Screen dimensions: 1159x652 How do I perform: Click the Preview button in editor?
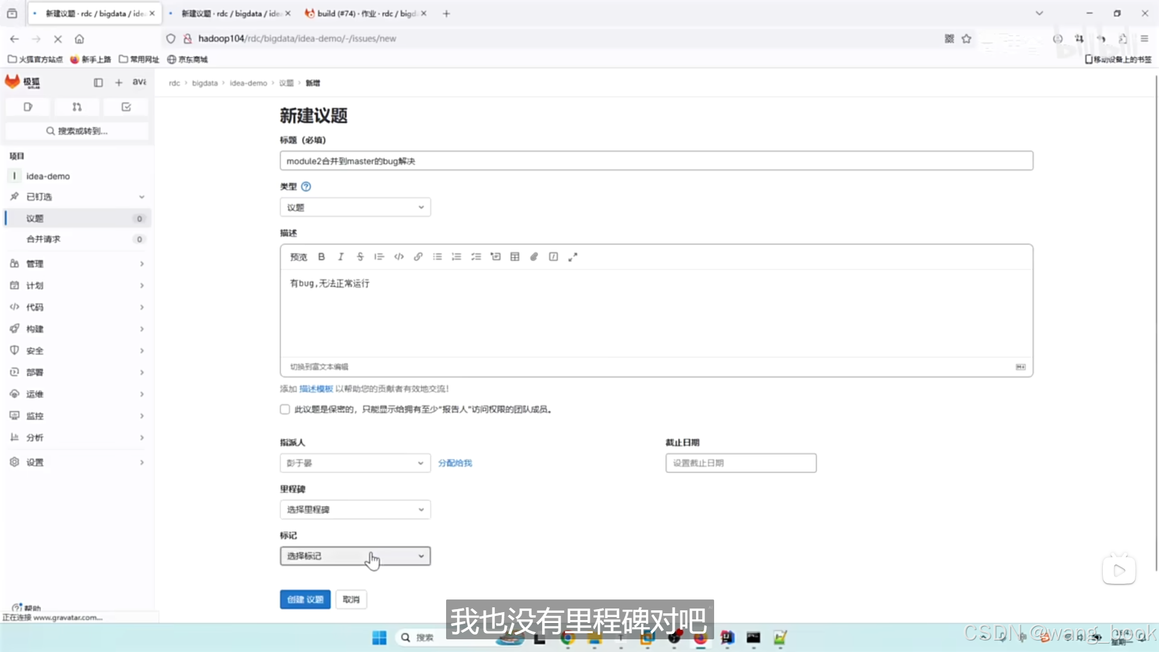pyautogui.click(x=298, y=257)
